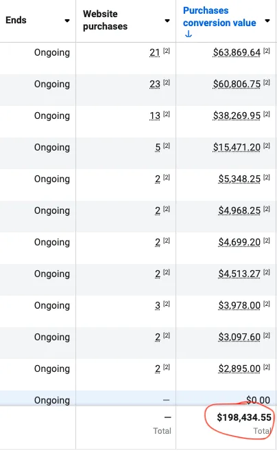277x451 pixels.
Task: Click the Purchases conversion value header
Action: click(x=219, y=16)
